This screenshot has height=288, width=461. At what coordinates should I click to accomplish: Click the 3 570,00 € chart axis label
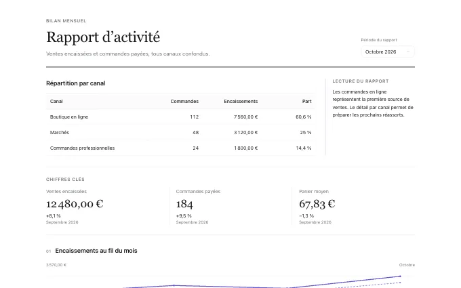56,265
